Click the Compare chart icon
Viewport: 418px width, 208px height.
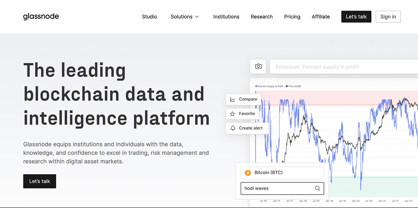(x=233, y=99)
